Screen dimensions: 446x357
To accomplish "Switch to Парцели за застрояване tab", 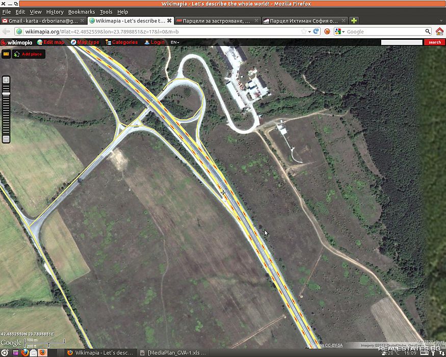I will pos(216,21).
